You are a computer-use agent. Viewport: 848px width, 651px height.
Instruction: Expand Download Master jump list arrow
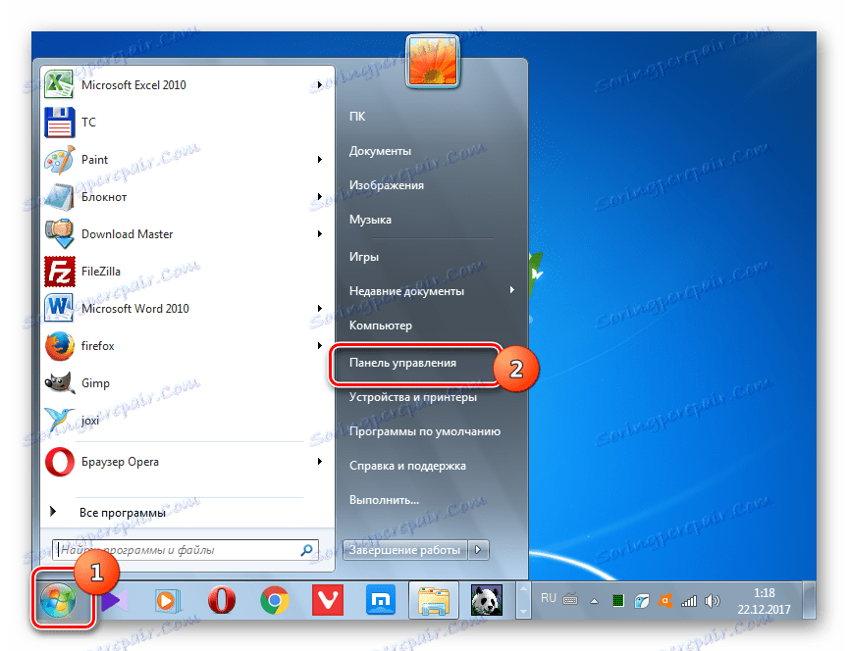point(320,234)
